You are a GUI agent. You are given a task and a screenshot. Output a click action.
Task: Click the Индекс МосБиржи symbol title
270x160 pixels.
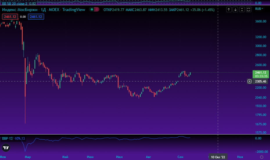(x=20, y=10)
